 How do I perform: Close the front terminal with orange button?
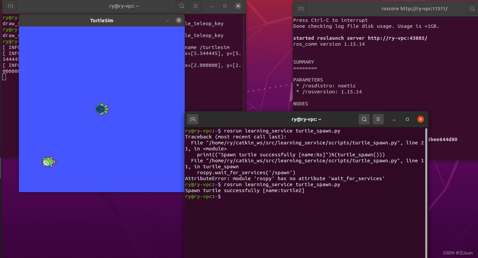pyautogui.click(x=421, y=119)
